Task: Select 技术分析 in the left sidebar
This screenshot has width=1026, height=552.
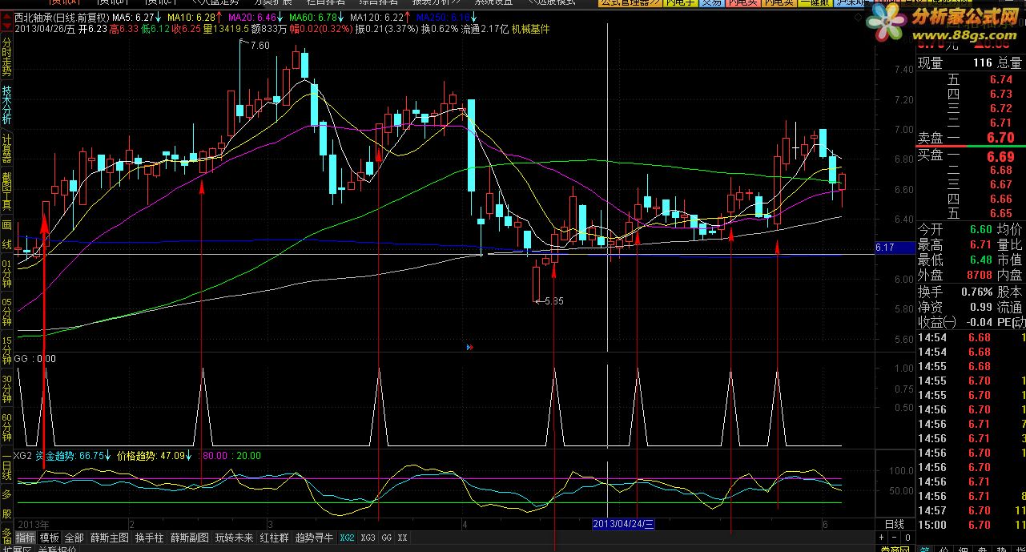Action: (6, 105)
